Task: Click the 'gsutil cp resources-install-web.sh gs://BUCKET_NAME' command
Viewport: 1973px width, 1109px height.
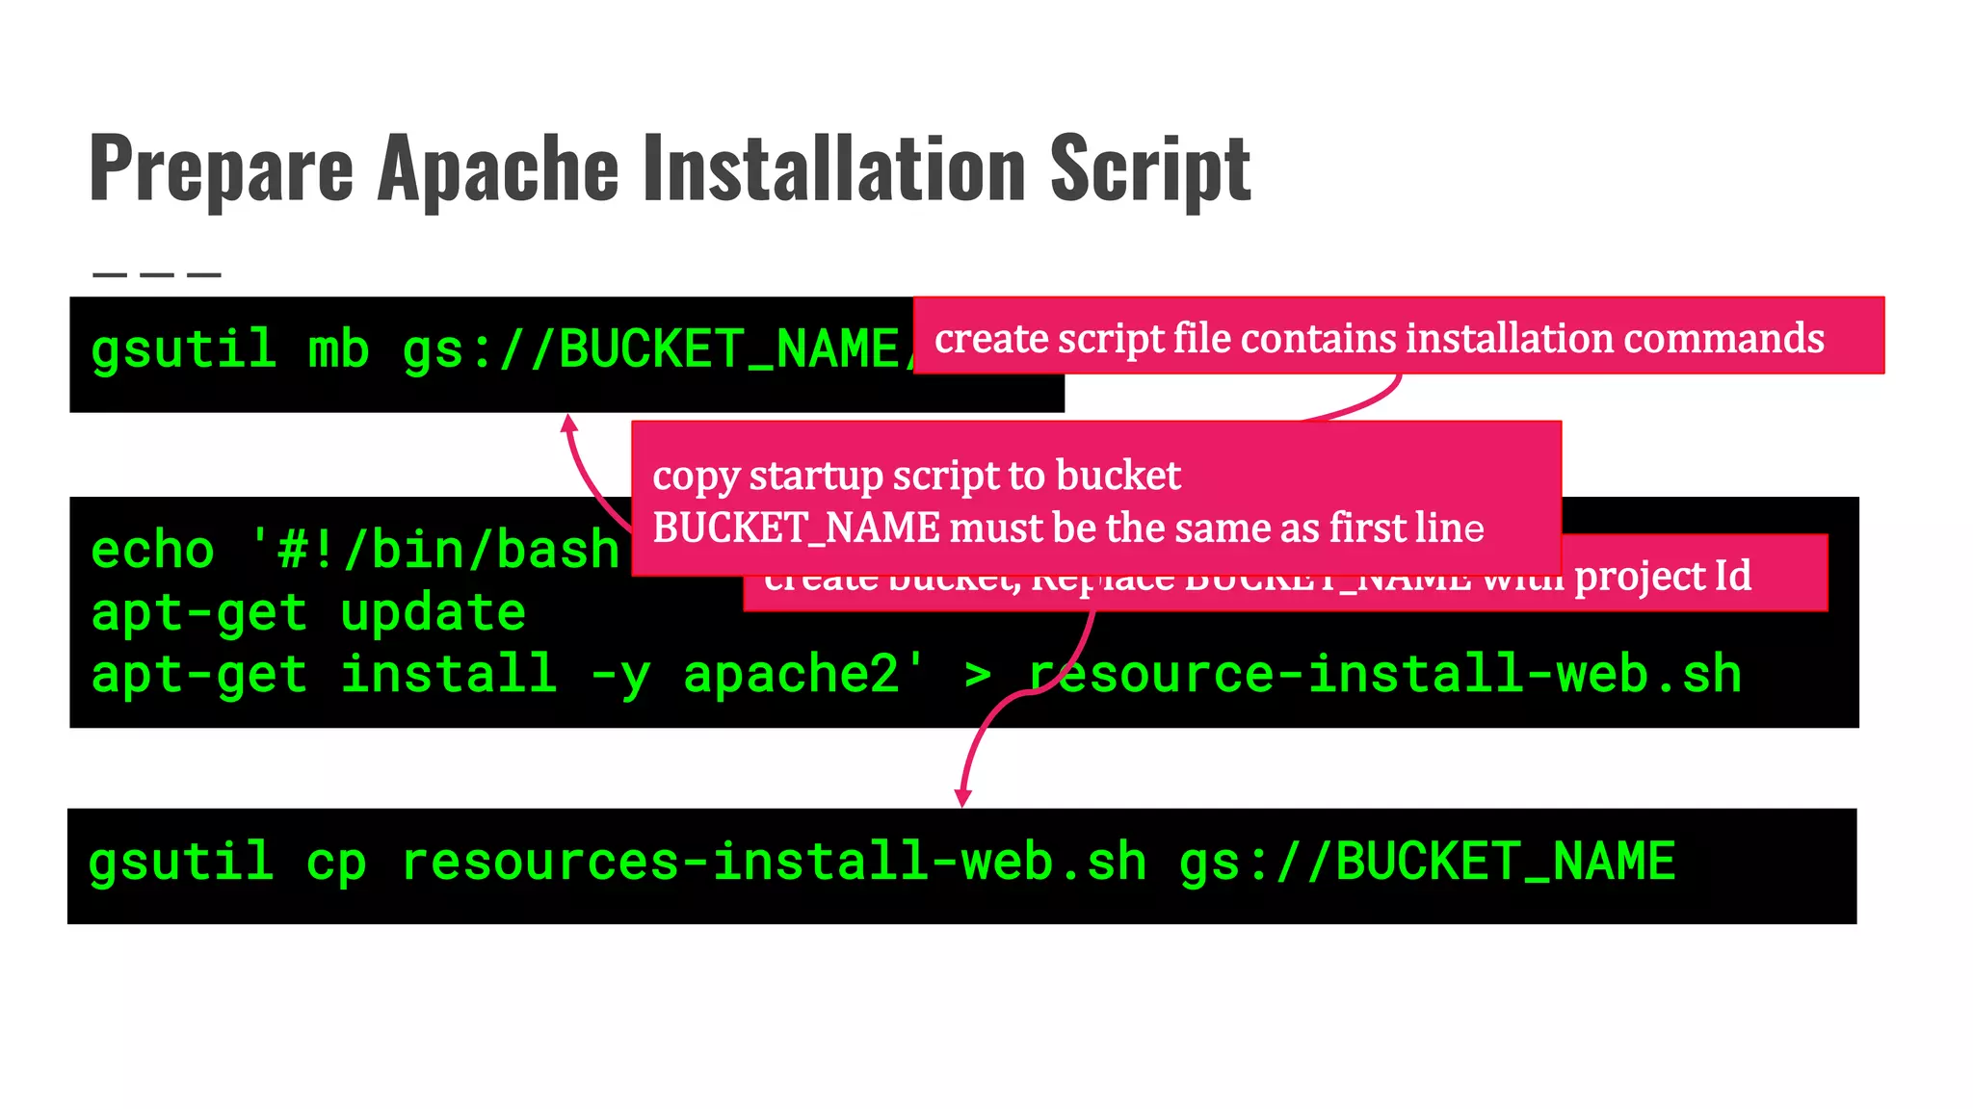Action: coord(881,862)
